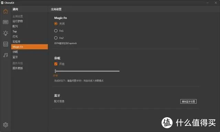Click the 固件升级 group label in menu
220x132 pixels.
click(18, 63)
